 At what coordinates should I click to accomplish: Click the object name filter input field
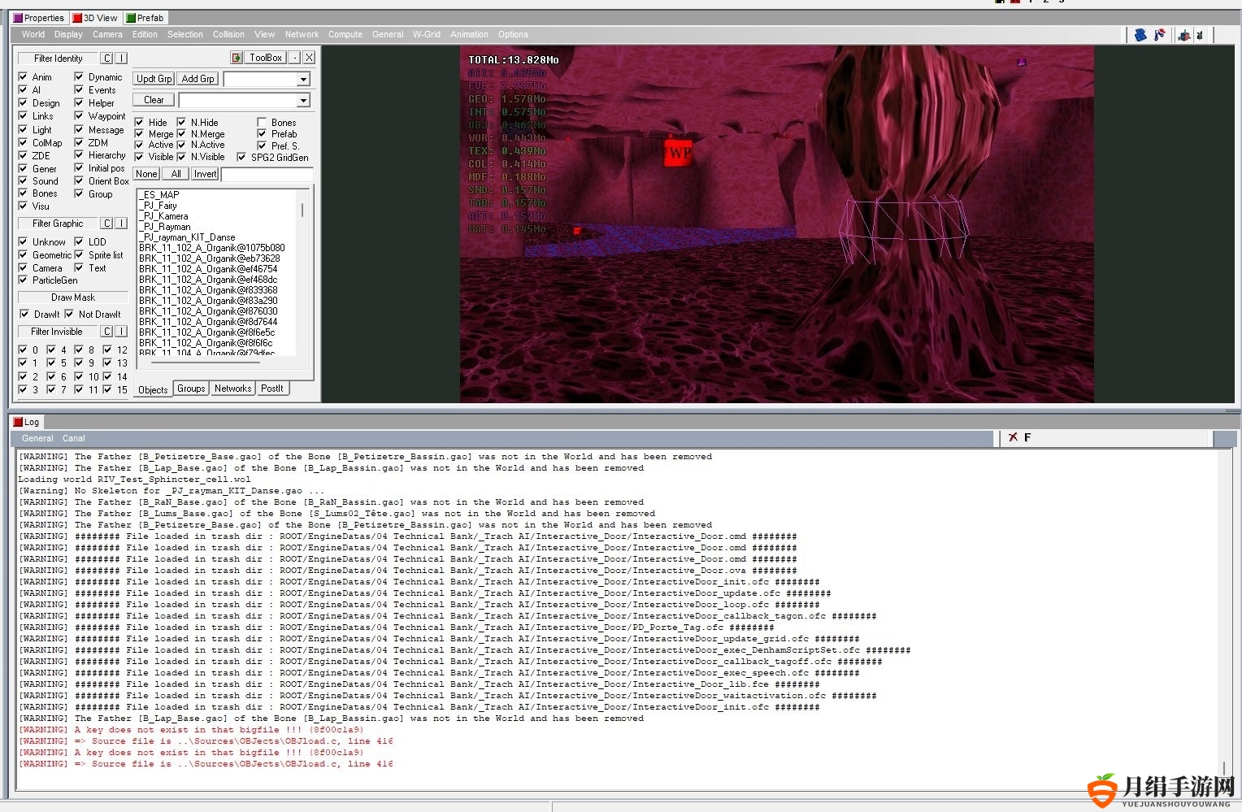[x=267, y=174]
